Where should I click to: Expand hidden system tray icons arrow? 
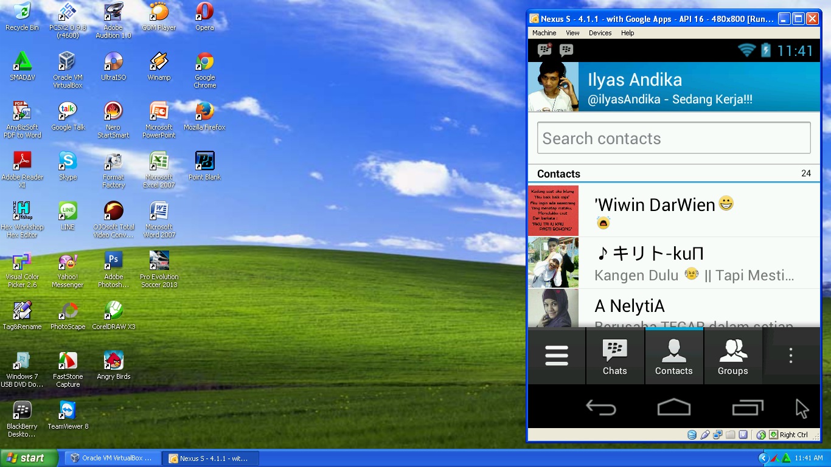[763, 458]
